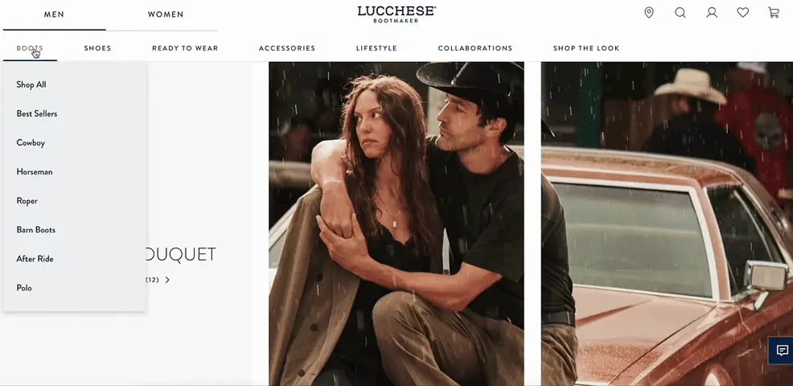The width and height of the screenshot is (793, 386).
Task: Expand the Ready To Wear menu
Action: coord(185,48)
